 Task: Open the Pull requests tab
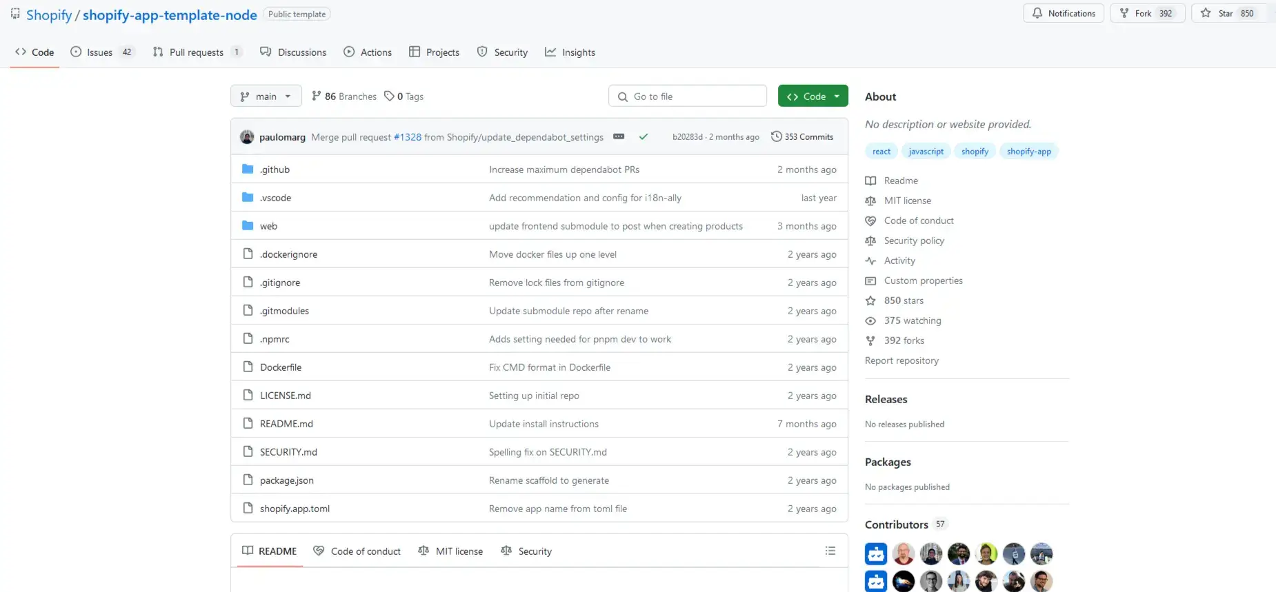click(197, 52)
